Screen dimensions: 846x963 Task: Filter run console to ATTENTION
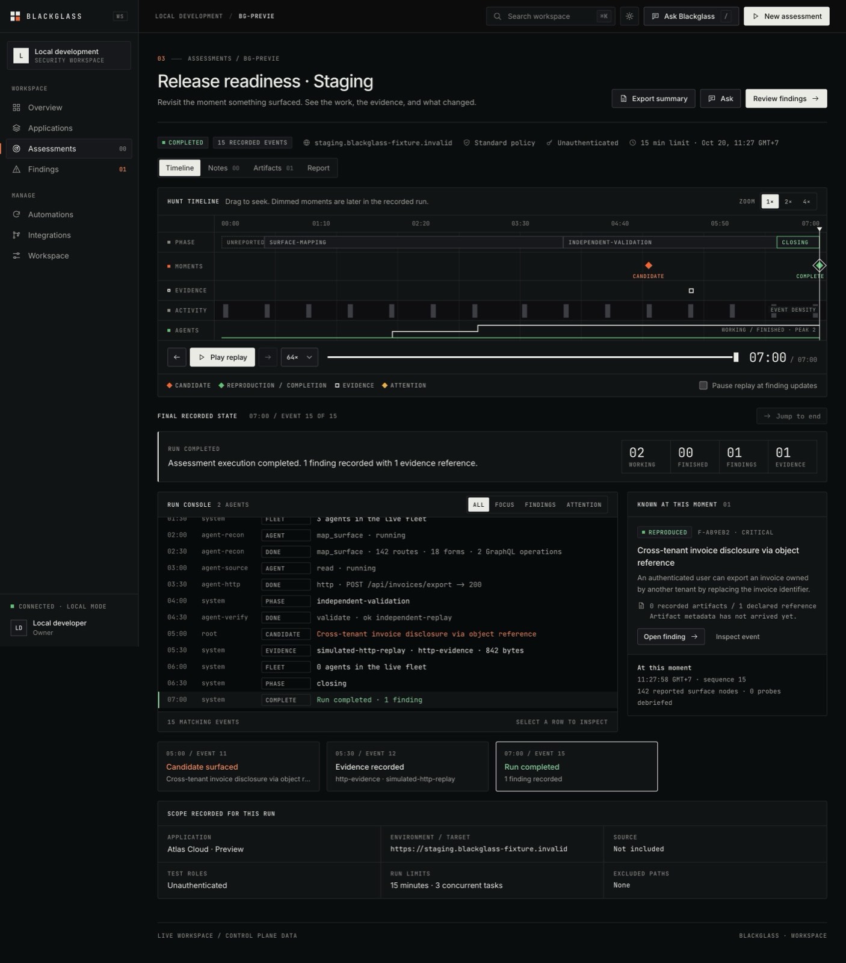coord(584,504)
